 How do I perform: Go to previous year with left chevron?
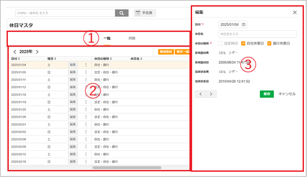[14, 52]
